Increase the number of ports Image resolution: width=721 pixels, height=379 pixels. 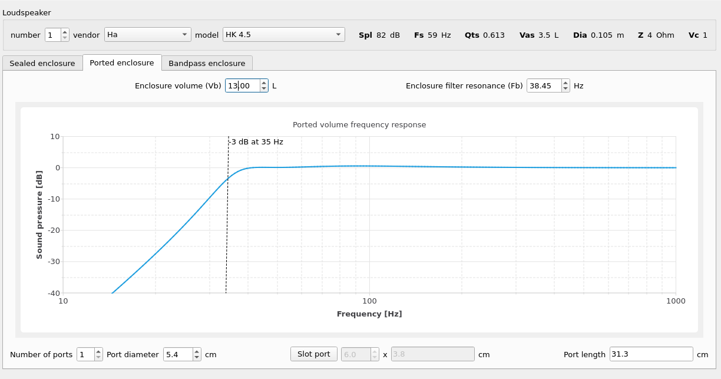[x=98, y=352]
